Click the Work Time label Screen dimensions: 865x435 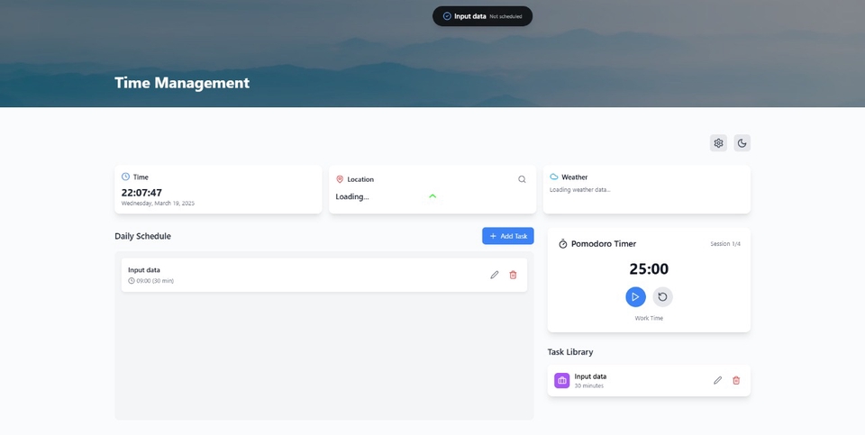[649, 318]
